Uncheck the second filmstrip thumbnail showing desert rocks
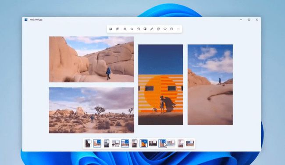 [99, 141]
